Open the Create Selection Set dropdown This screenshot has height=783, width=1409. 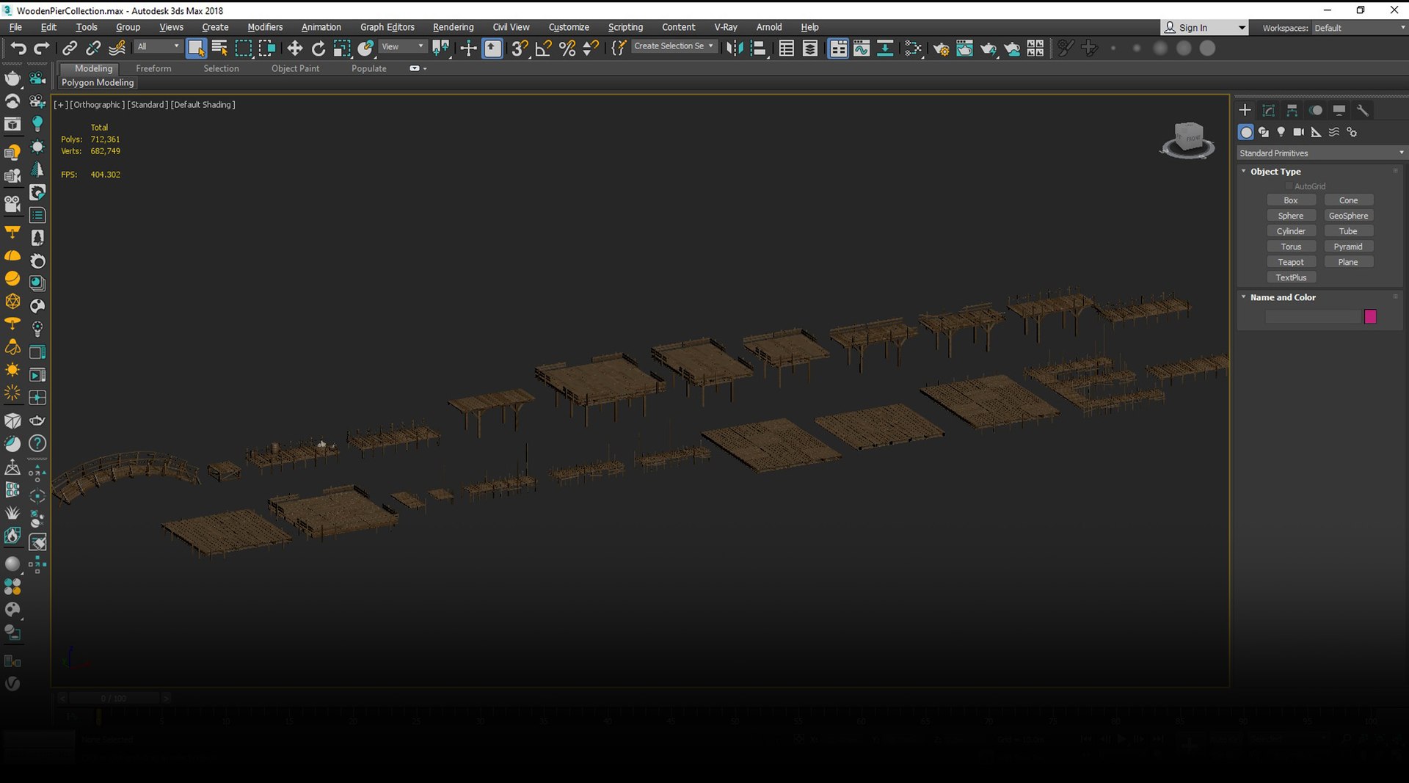674,46
